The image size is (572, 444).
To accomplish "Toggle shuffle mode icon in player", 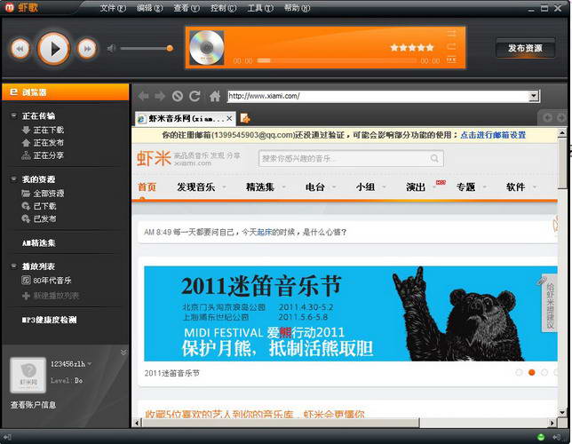I will point(451,34).
